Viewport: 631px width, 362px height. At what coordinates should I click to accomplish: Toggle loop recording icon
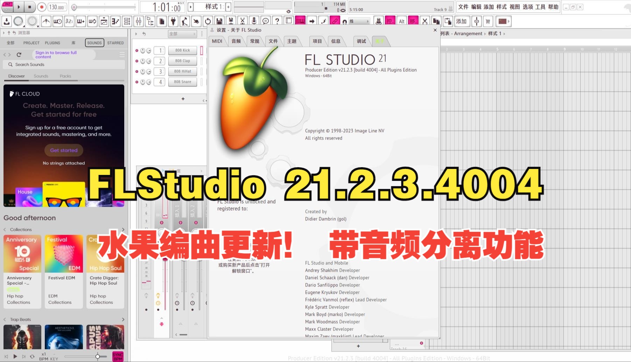click(x=92, y=21)
